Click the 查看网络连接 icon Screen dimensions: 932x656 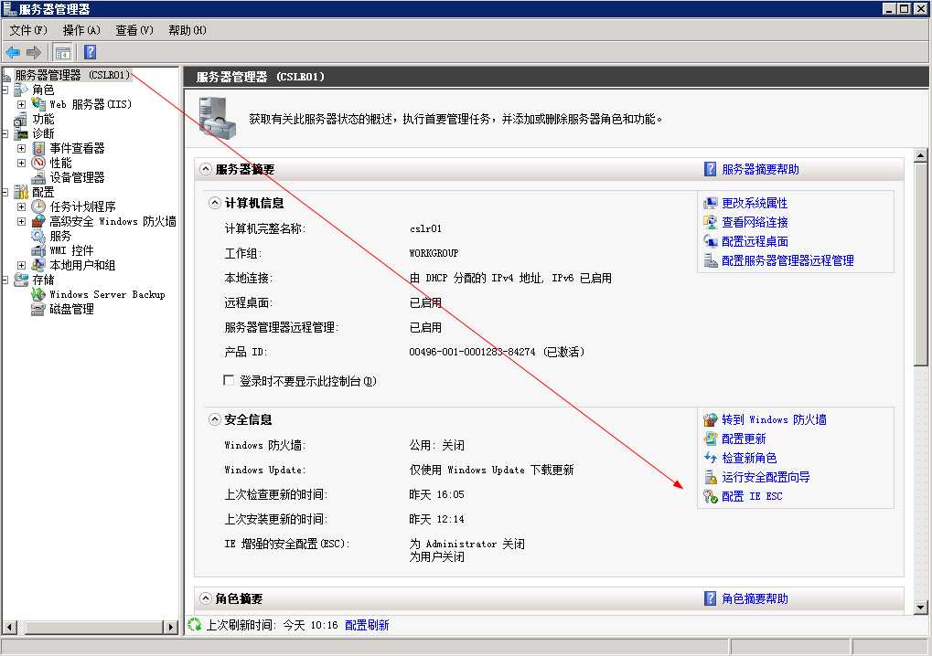click(x=711, y=222)
